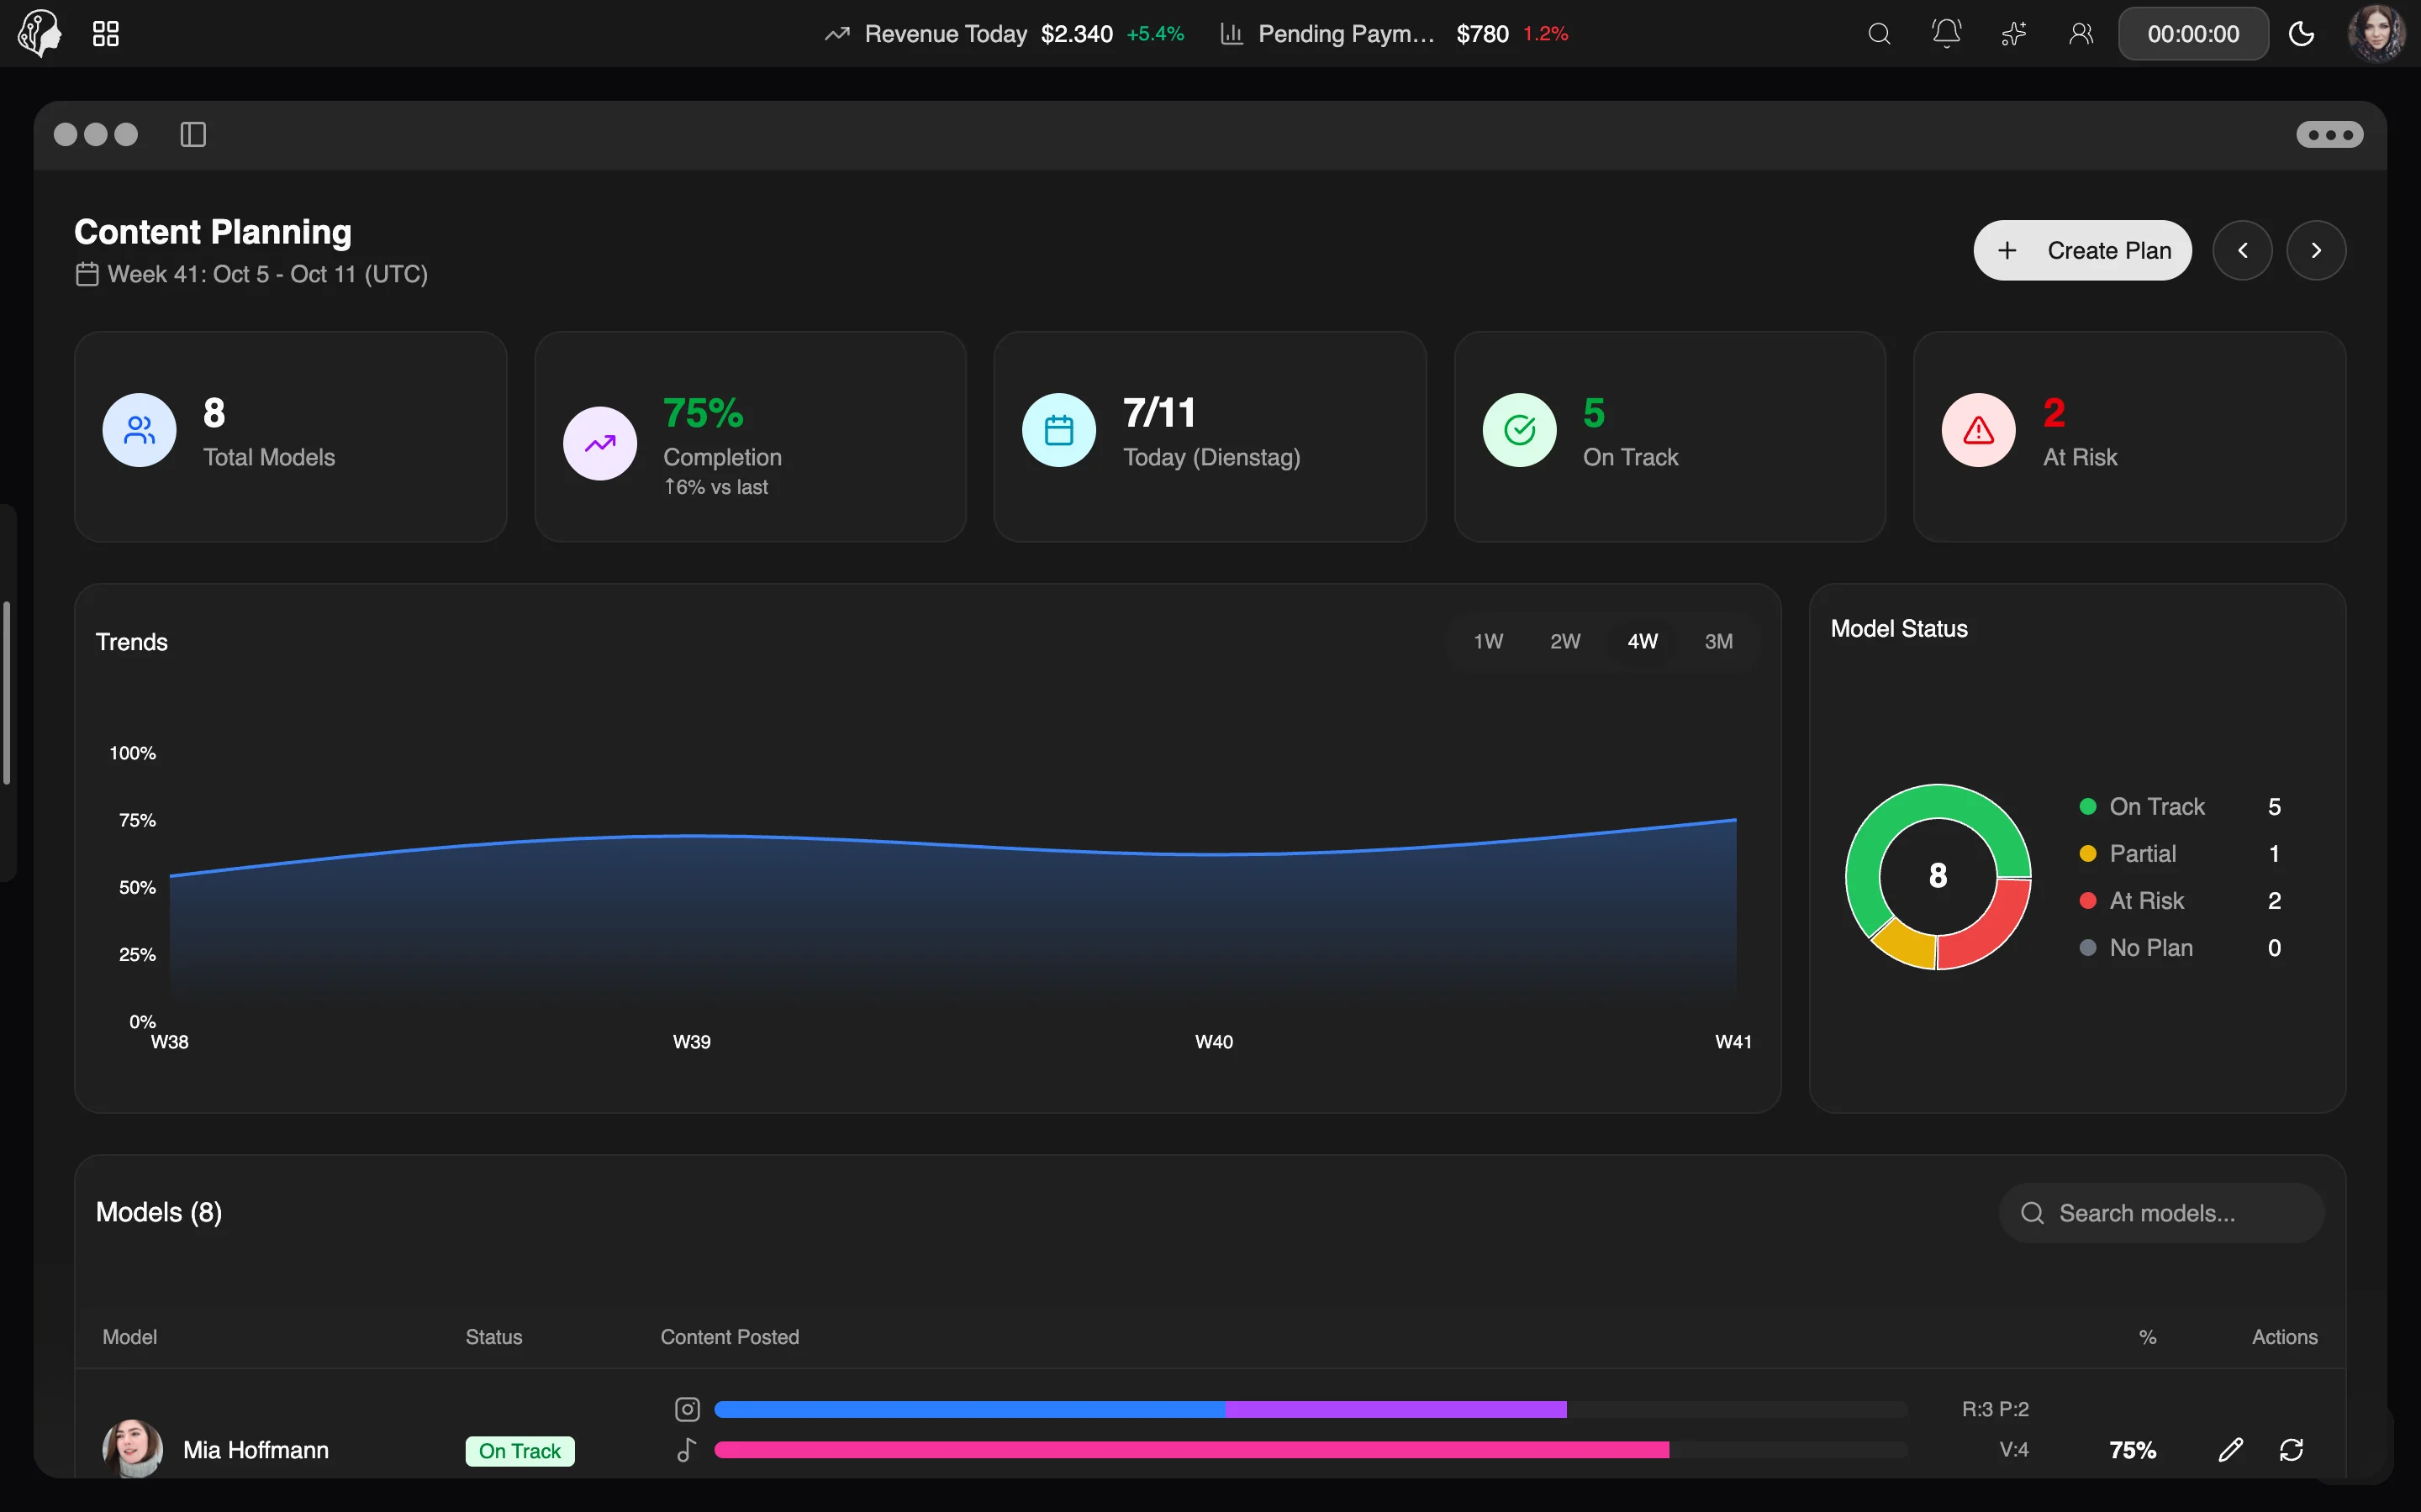Open profile avatar menu

point(2377,33)
